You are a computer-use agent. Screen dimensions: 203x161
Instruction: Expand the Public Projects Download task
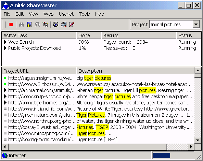5,48
